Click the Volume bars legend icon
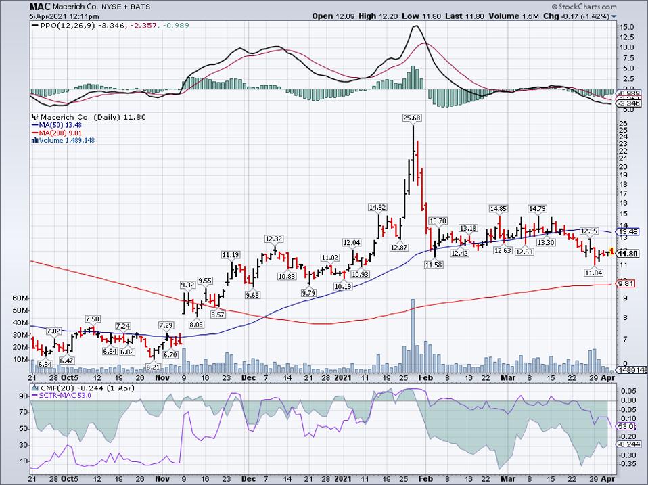648x485 pixels. click(x=34, y=141)
